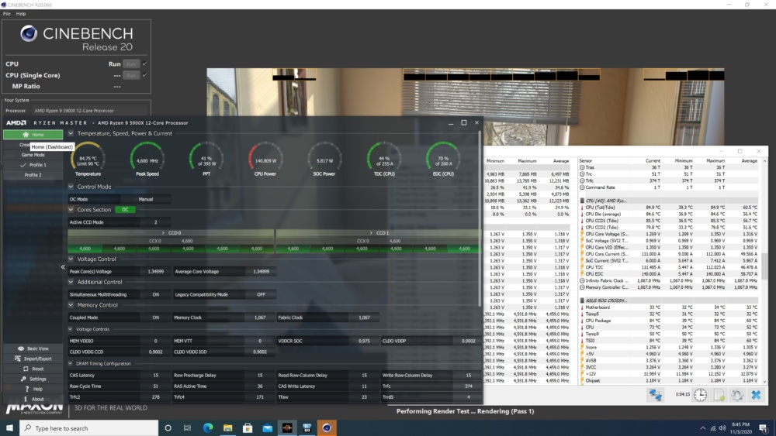Expand CCD 0 chevron
Screen dimensions: 776x436
163,232
